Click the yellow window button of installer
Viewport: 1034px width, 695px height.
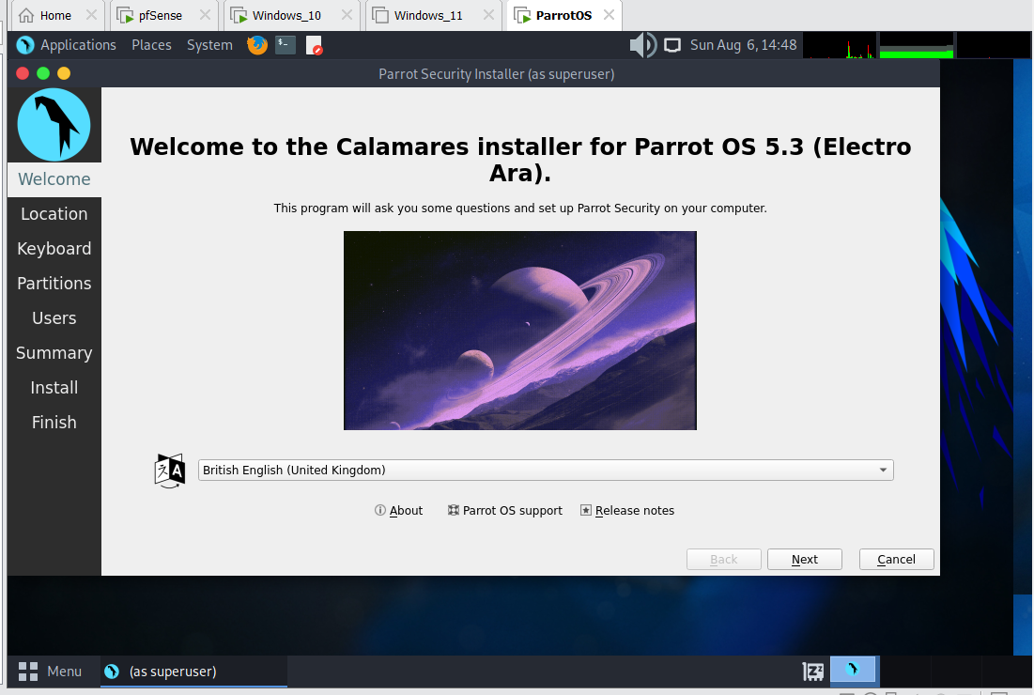tap(64, 73)
